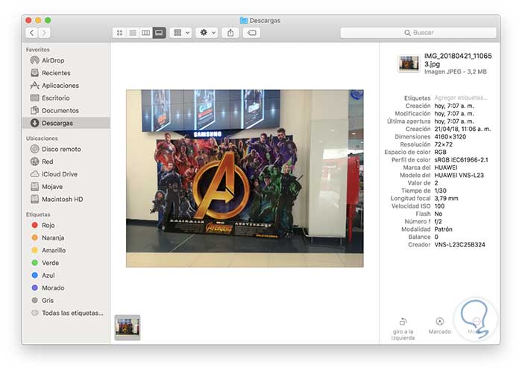Click the edit tags toolbar icon
This screenshot has height=373, width=522.
click(x=252, y=33)
